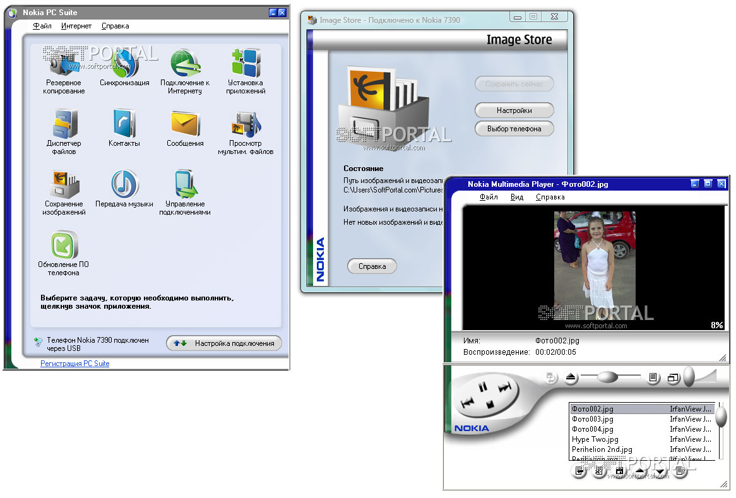Open Вид menu in Multimedia Player

click(x=517, y=197)
